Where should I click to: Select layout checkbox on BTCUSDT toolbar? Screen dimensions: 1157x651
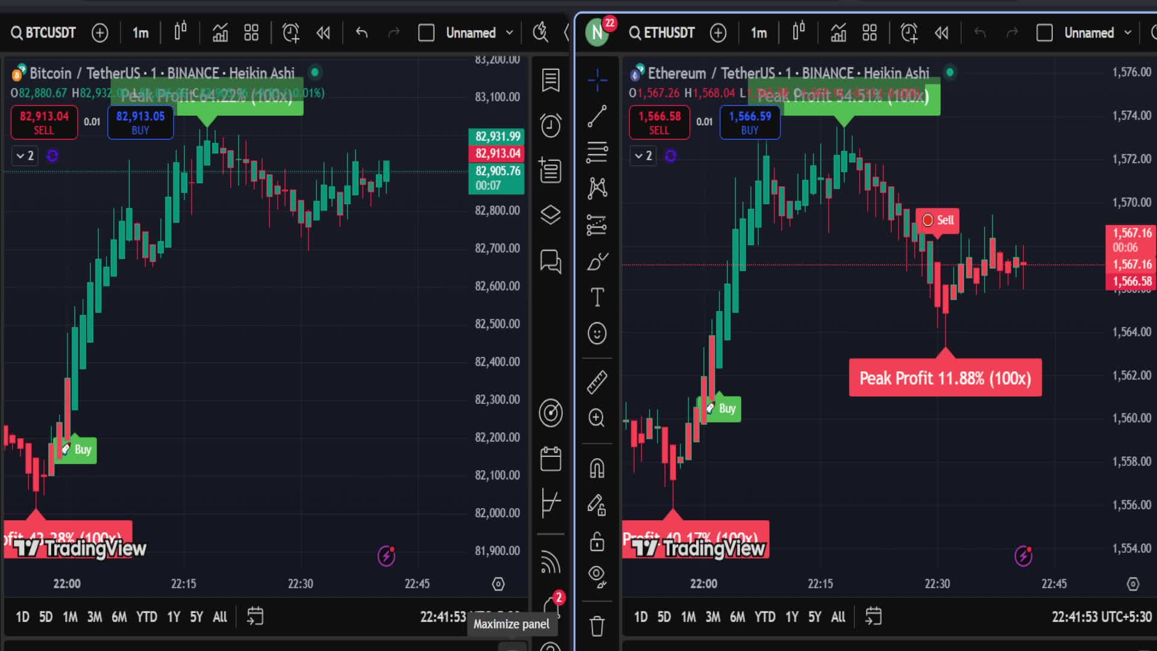point(426,33)
